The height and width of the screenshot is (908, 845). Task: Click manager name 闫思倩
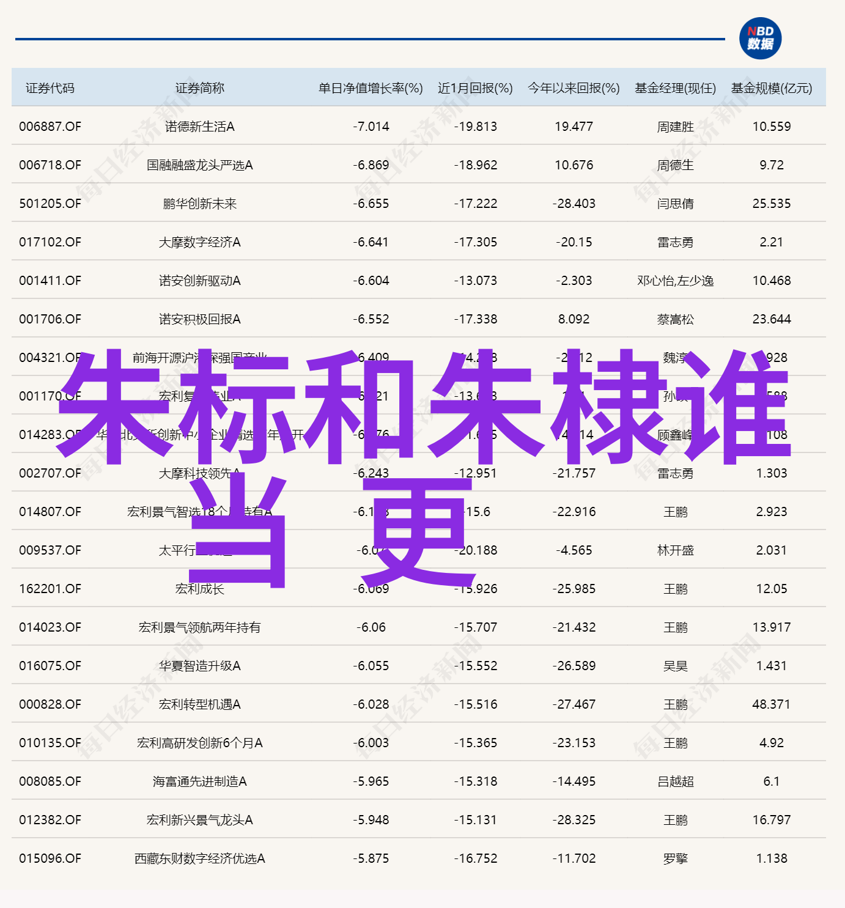[x=676, y=204]
